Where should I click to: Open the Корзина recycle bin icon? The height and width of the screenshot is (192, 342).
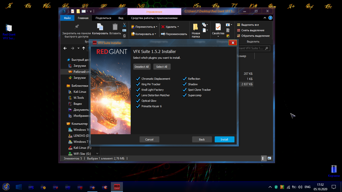click(x=334, y=171)
